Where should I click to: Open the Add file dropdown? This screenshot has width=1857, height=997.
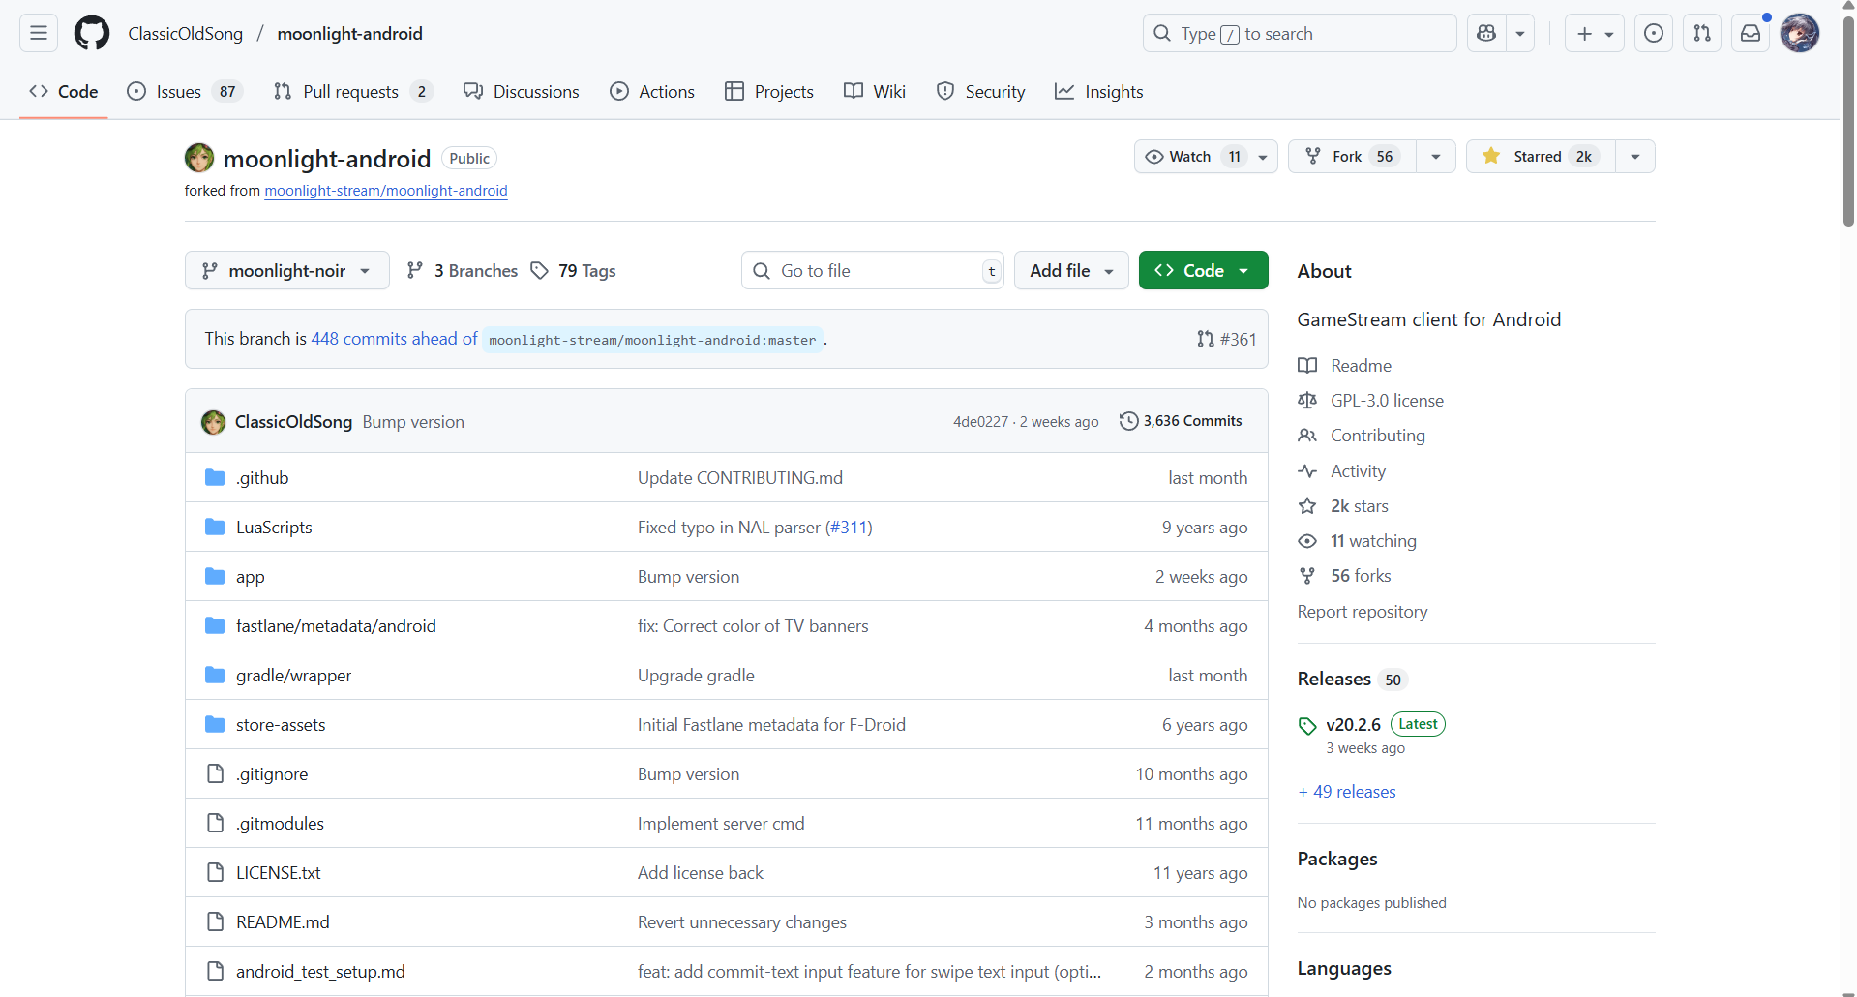click(x=1071, y=271)
